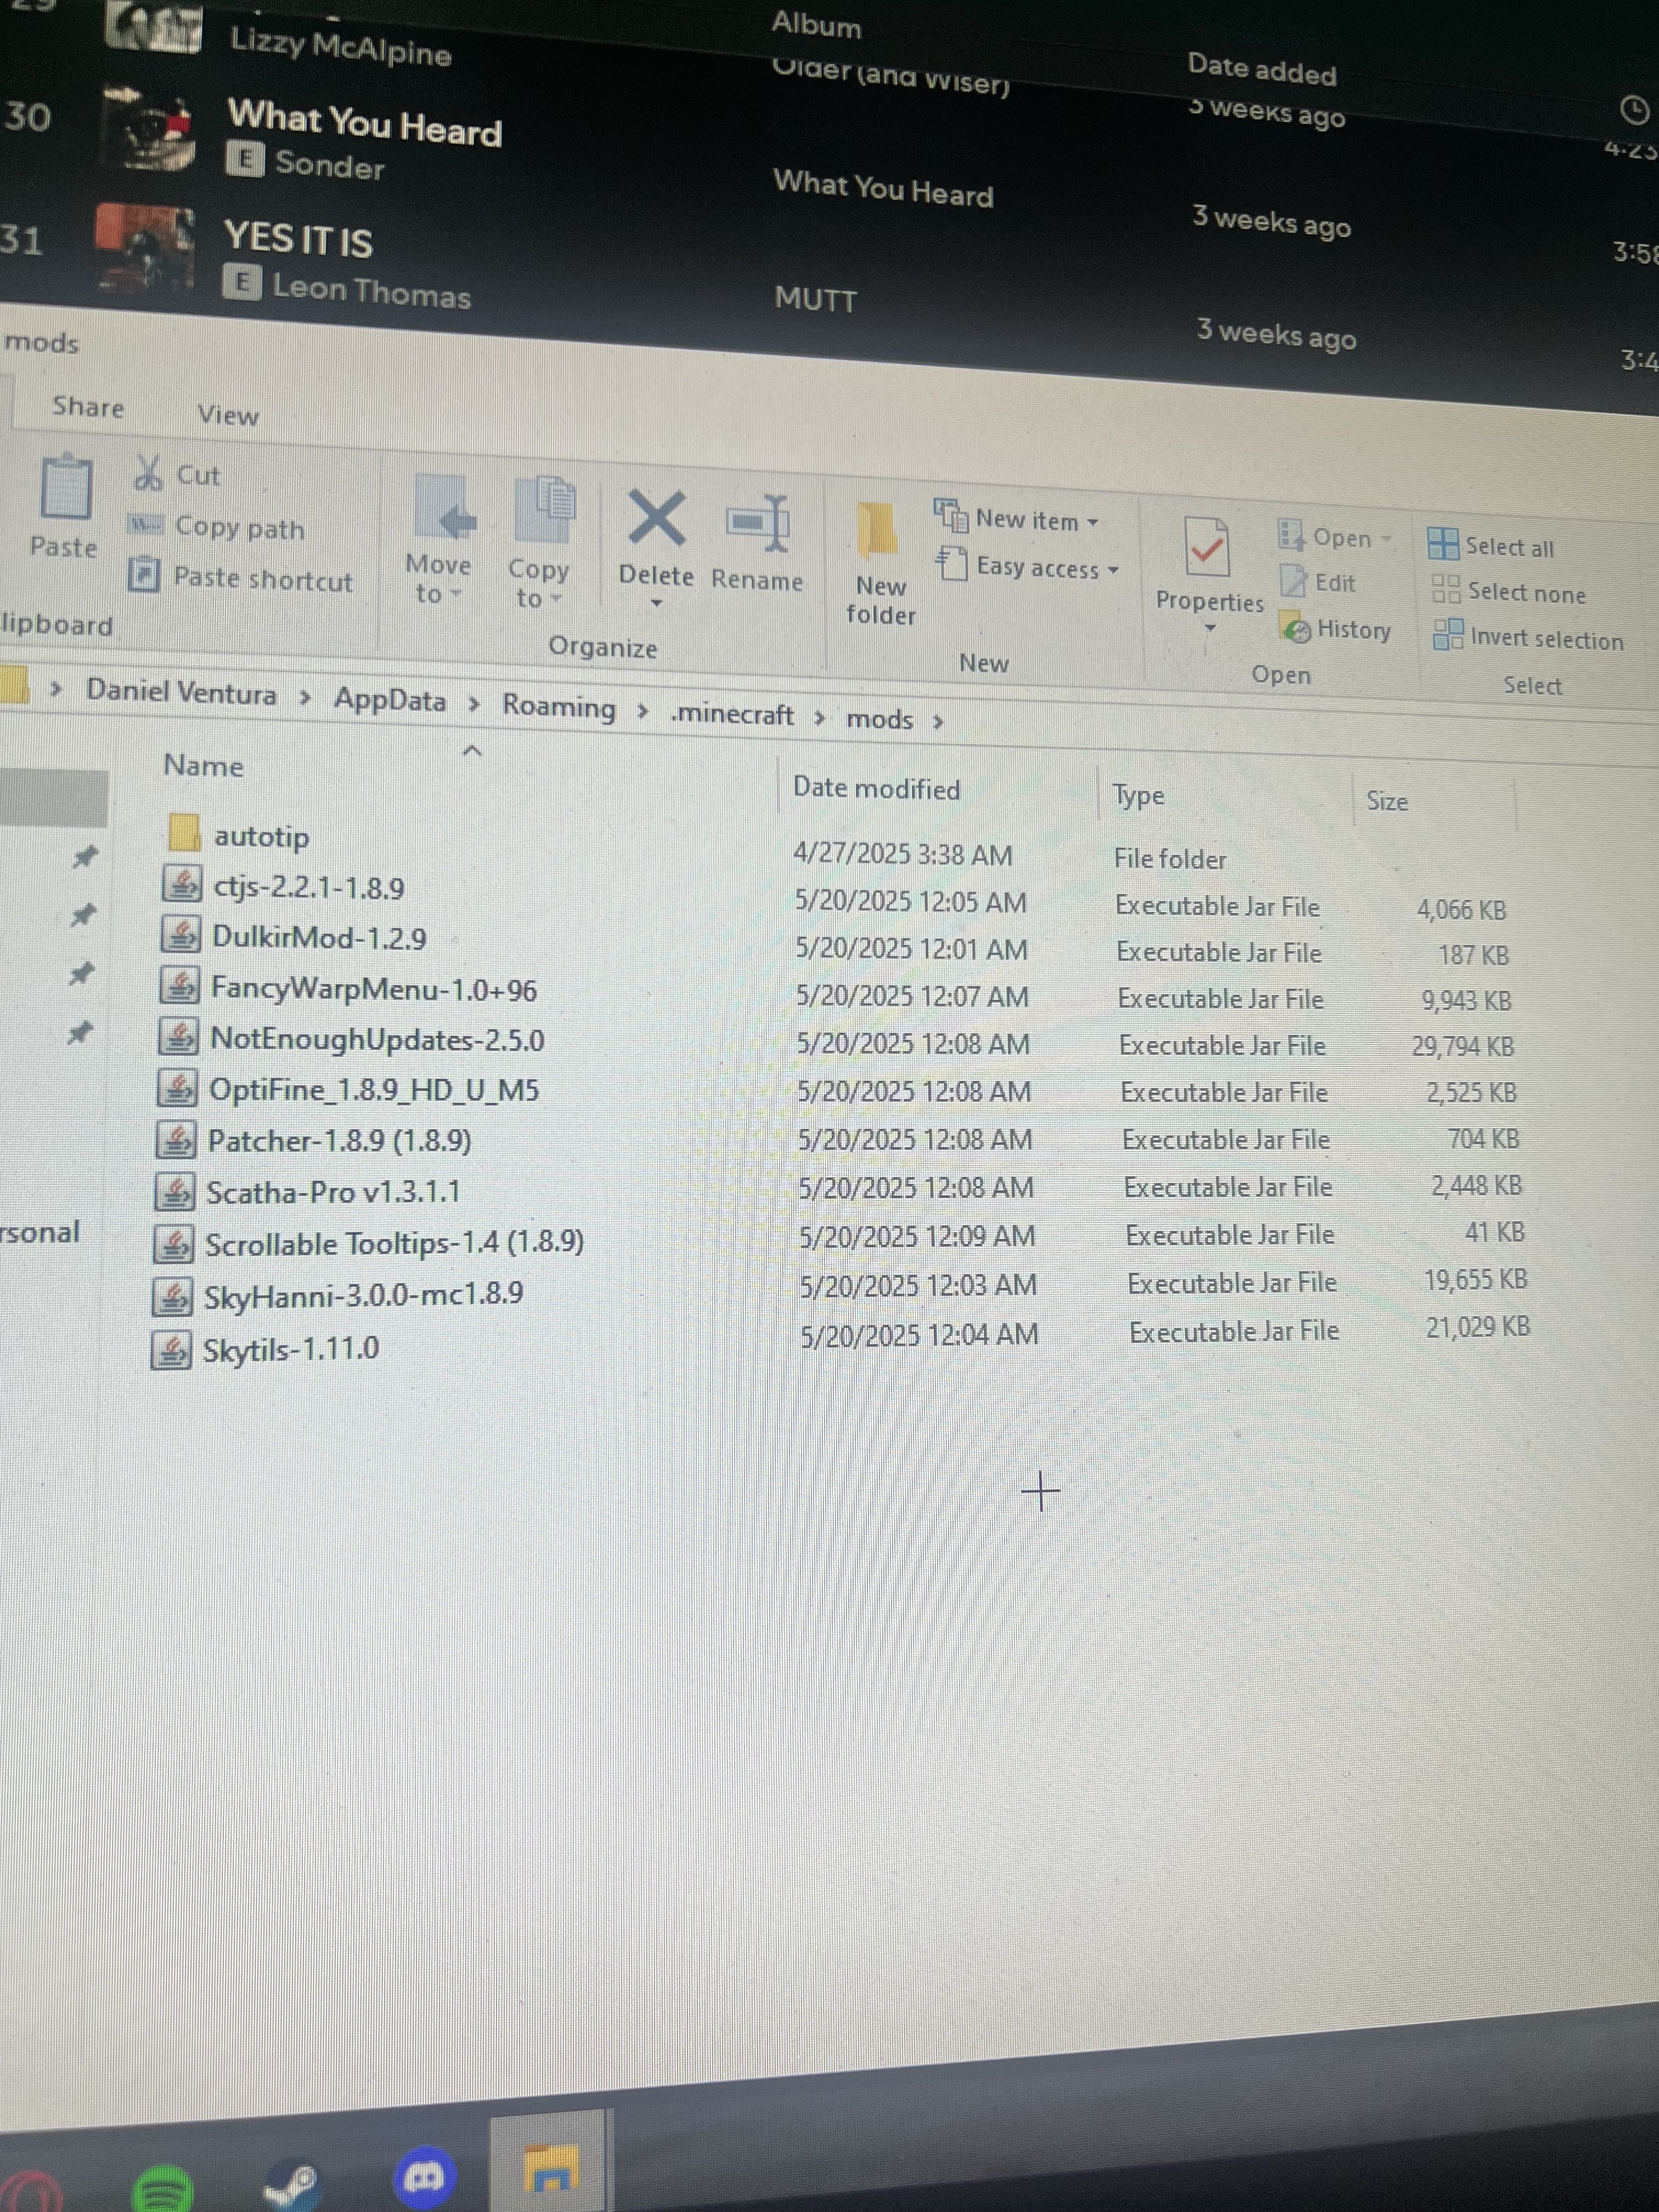Select FancyWarpMenu-1.0+96 file name

pos(374,989)
